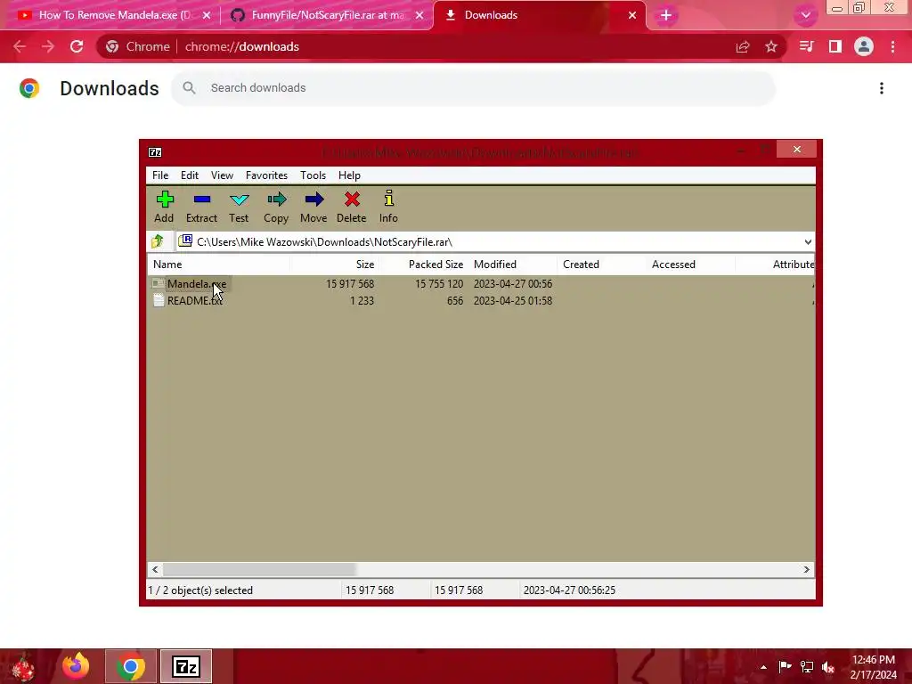Click the 7-Zip taskbar button

186,666
